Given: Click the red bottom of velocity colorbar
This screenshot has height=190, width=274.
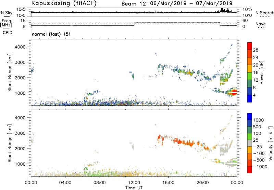Looking at the screenshot, I should point(250,170).
